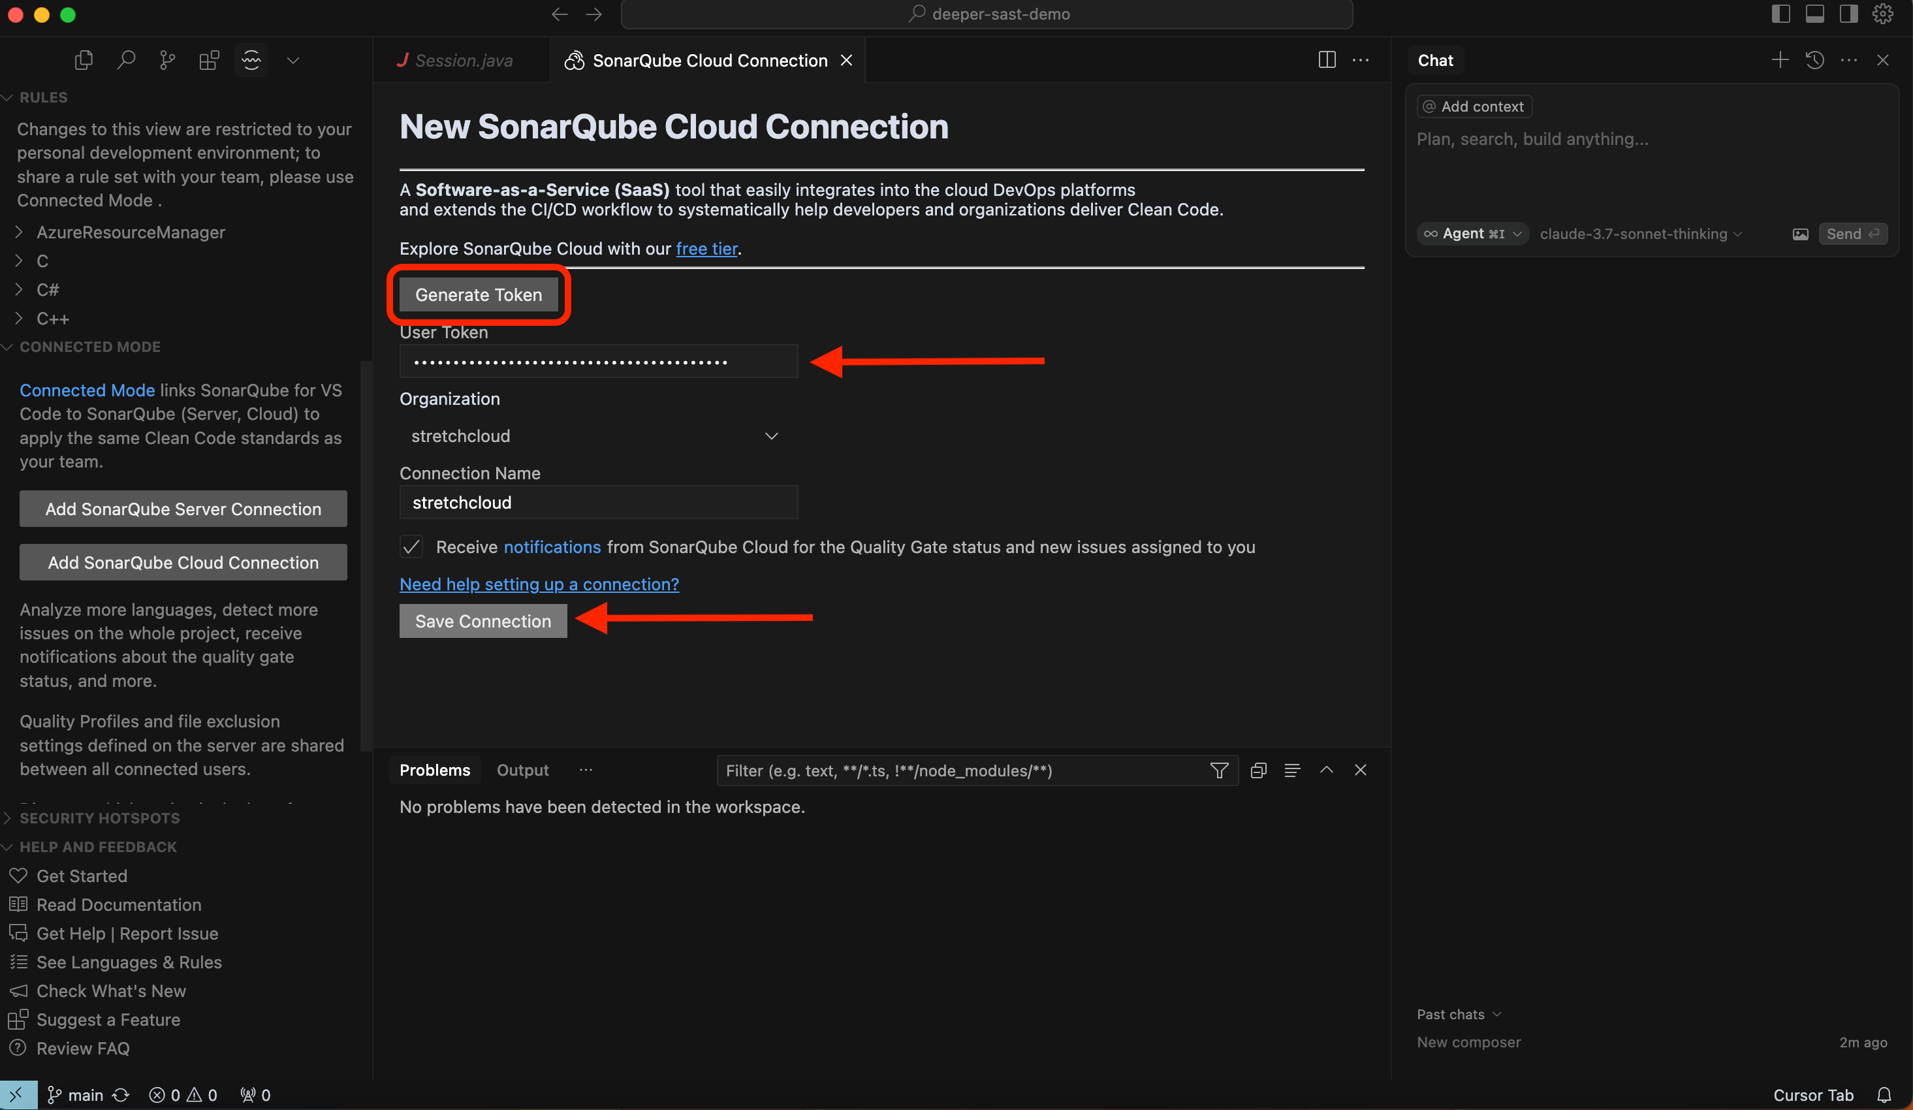Switch to the Output panel tab

522,770
